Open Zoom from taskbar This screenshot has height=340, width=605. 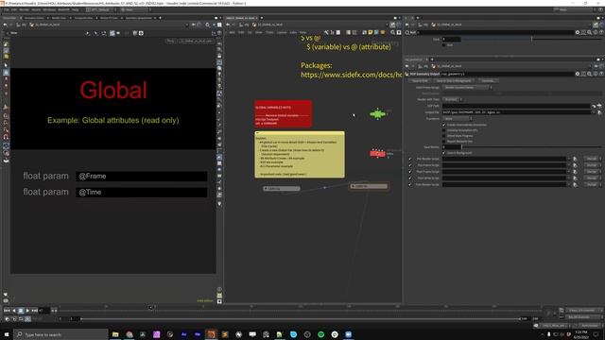pyautogui.click(x=349, y=334)
